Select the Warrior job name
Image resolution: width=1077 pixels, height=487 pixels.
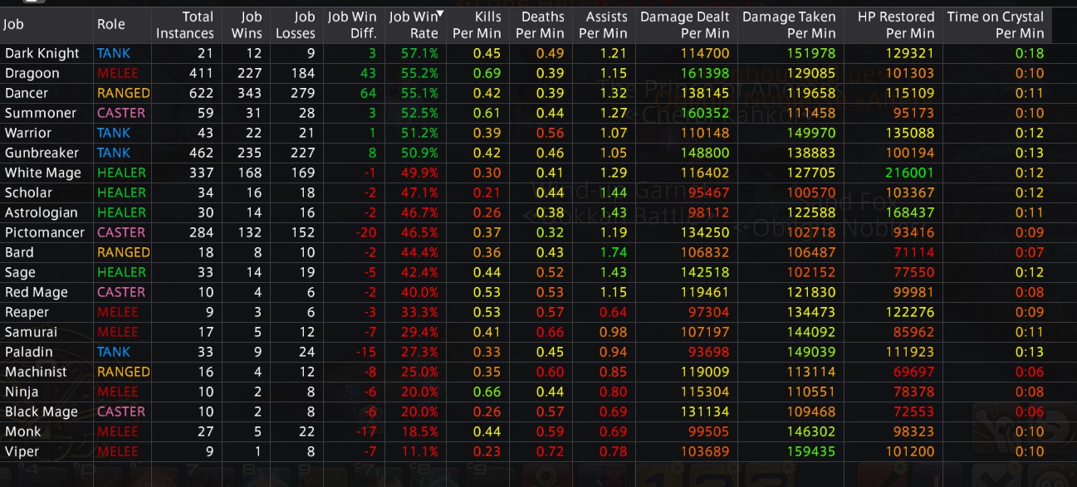pos(28,133)
